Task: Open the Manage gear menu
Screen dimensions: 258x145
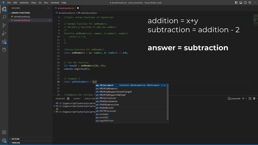Action: pos(4,140)
